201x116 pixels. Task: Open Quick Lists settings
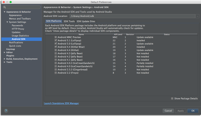click(15, 46)
